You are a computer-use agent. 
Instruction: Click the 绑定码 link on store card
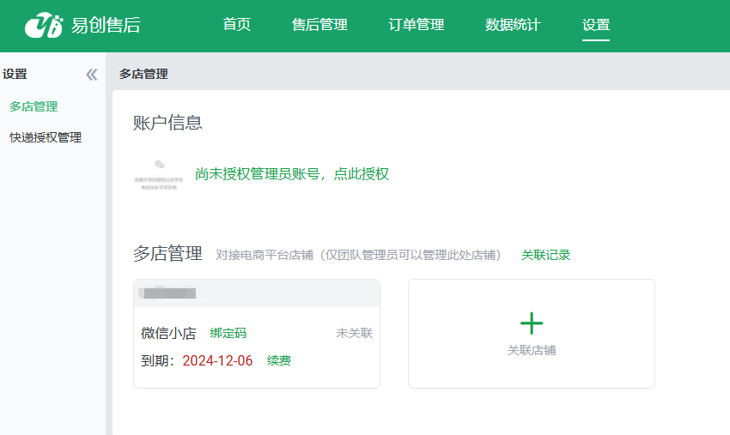click(x=228, y=333)
